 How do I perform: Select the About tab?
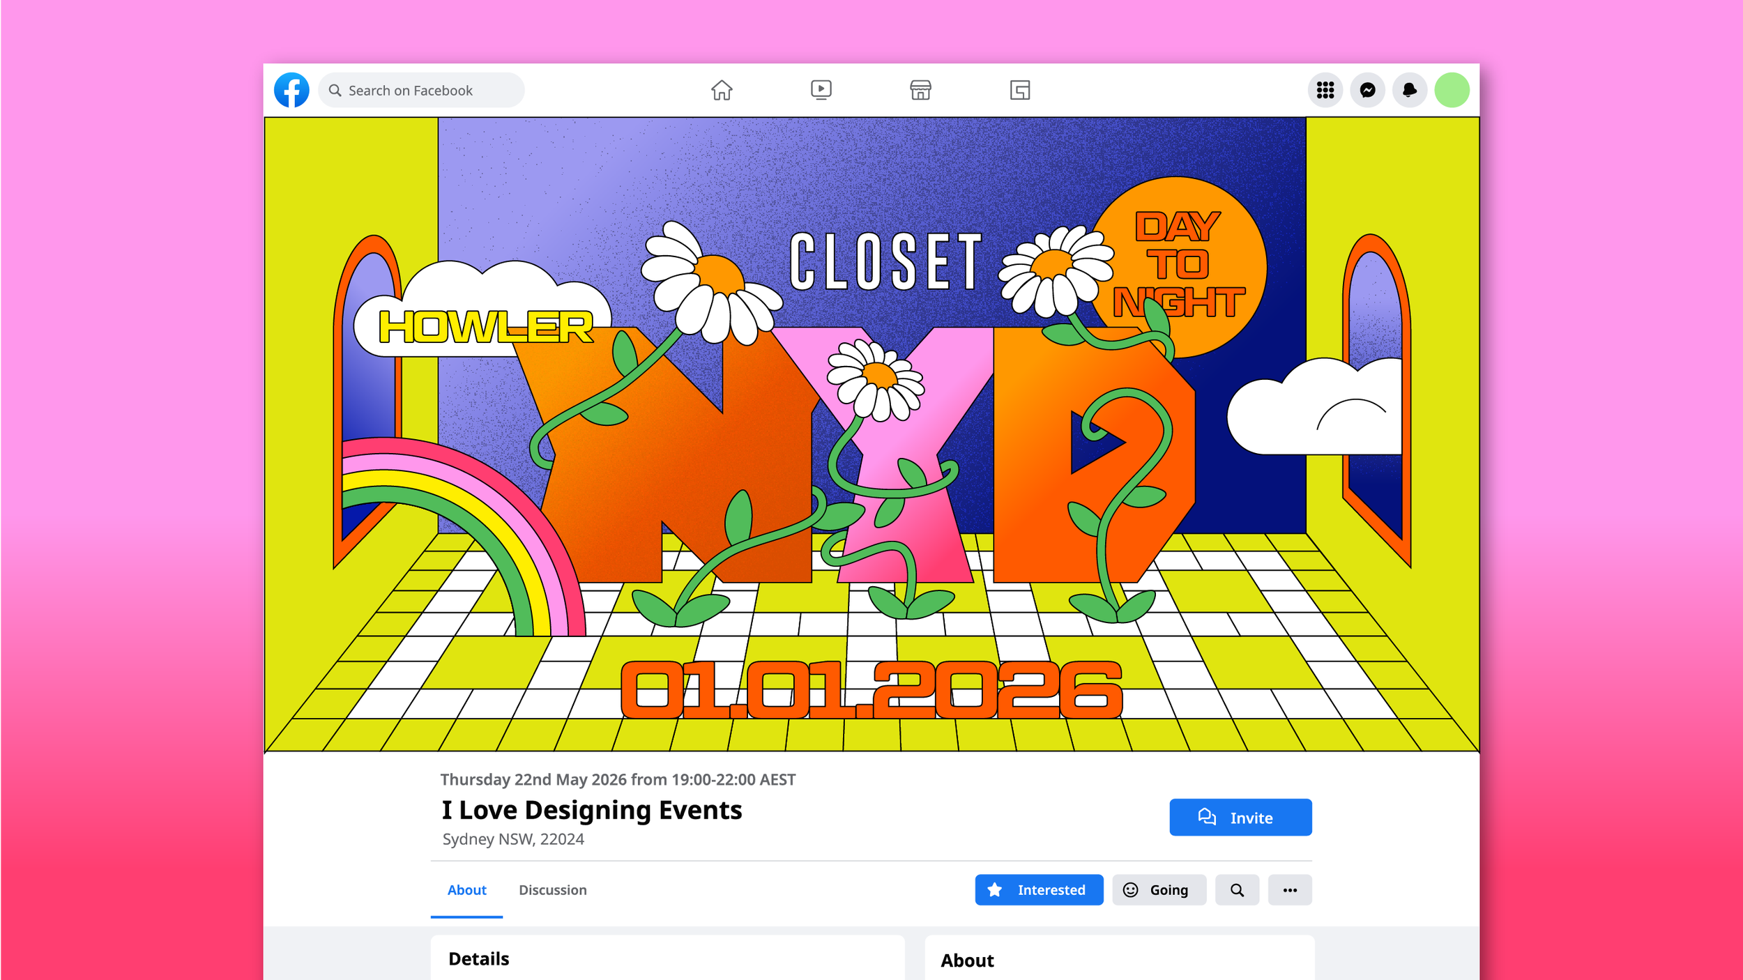[466, 890]
